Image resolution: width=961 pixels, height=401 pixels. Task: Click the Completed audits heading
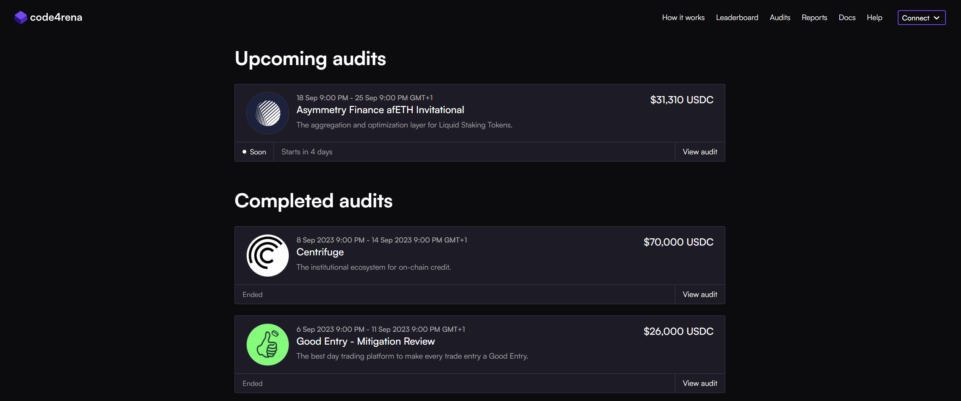pyautogui.click(x=313, y=201)
